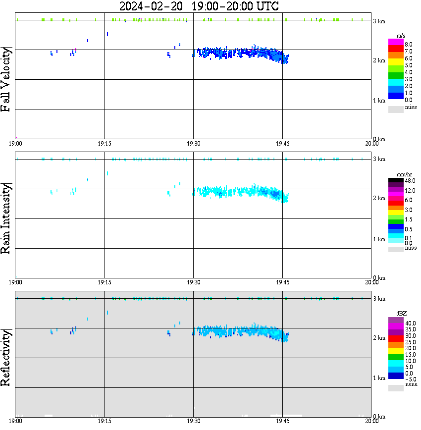Click the 'Rain Intensity' vertical axis label

tap(5, 218)
